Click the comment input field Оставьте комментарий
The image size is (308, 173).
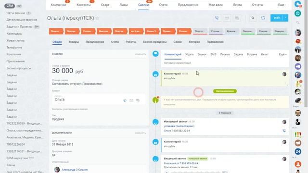point(225,63)
